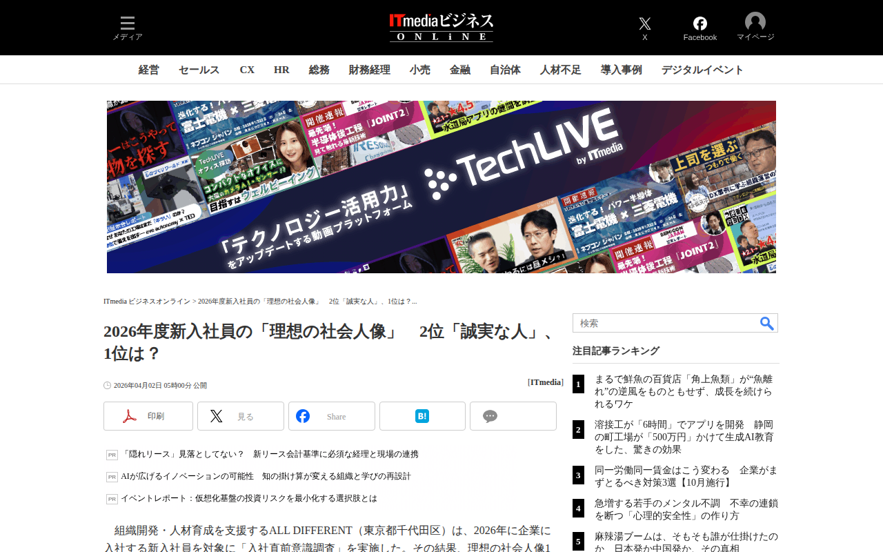Click the search magnifier icon
Image resolution: width=883 pixels, height=552 pixels.
pos(767,324)
